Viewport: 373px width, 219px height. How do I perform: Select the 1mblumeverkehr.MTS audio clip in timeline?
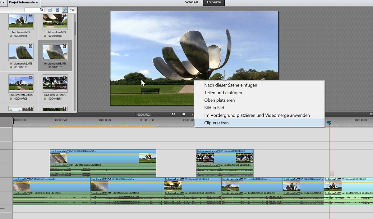(225, 170)
